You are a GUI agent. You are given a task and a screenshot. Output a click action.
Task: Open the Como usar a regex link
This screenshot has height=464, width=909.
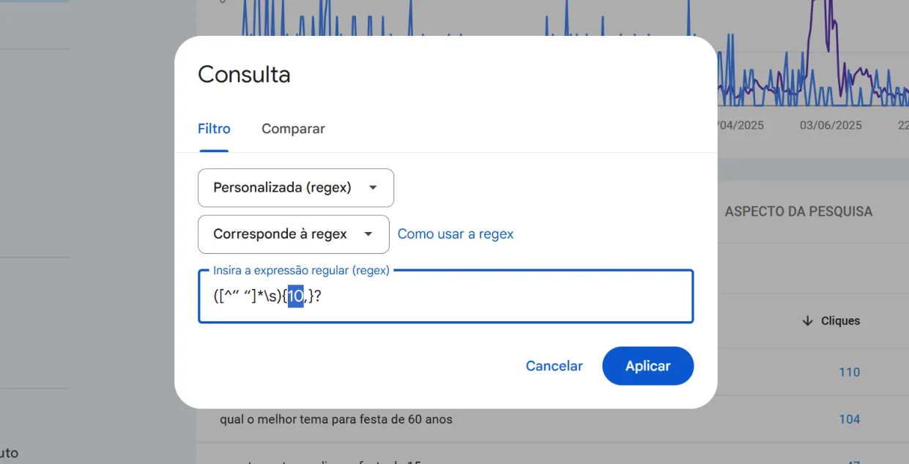coord(456,234)
